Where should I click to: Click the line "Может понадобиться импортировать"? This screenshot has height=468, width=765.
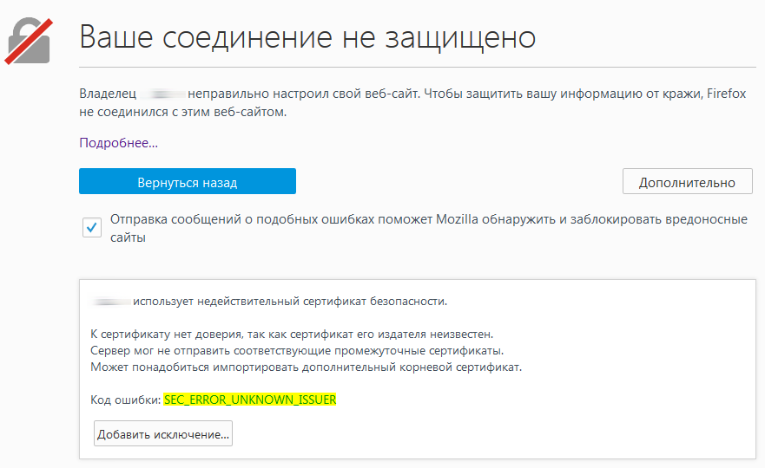pyautogui.click(x=306, y=367)
